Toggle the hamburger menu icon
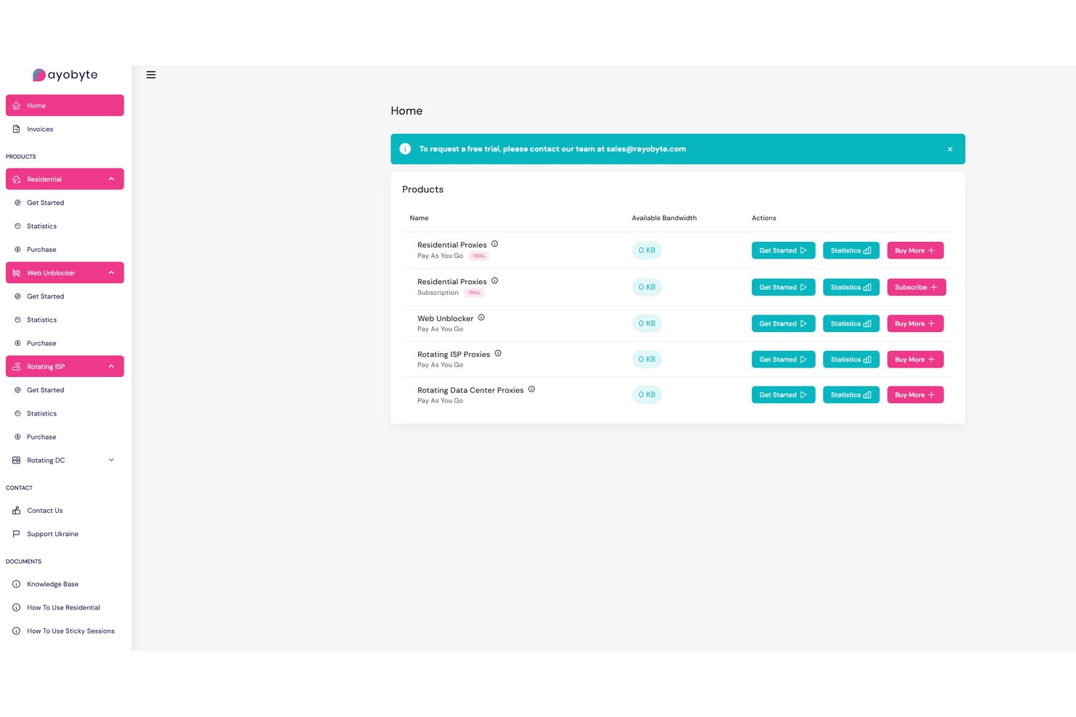The image size is (1076, 717). [151, 75]
